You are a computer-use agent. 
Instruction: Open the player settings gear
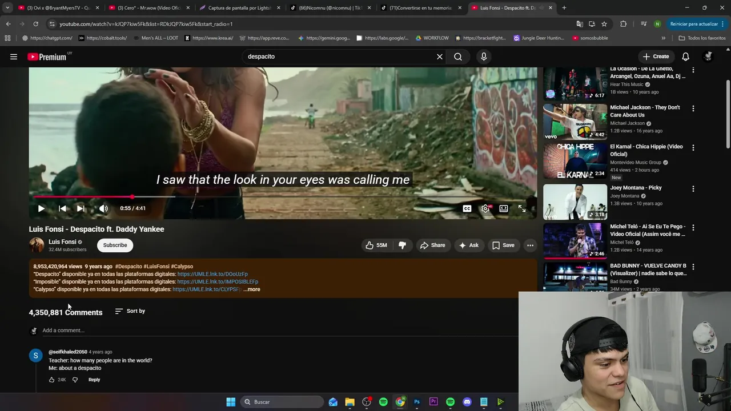pos(485,208)
